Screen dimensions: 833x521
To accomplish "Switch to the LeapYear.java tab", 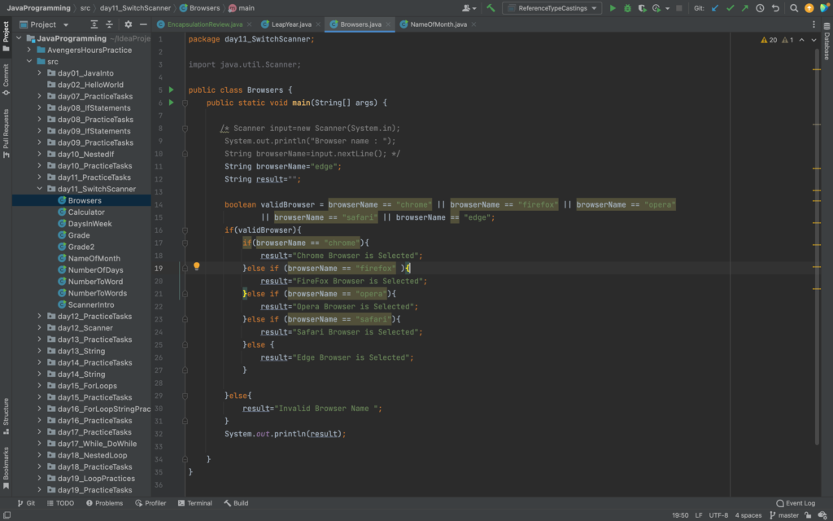I will pos(290,24).
